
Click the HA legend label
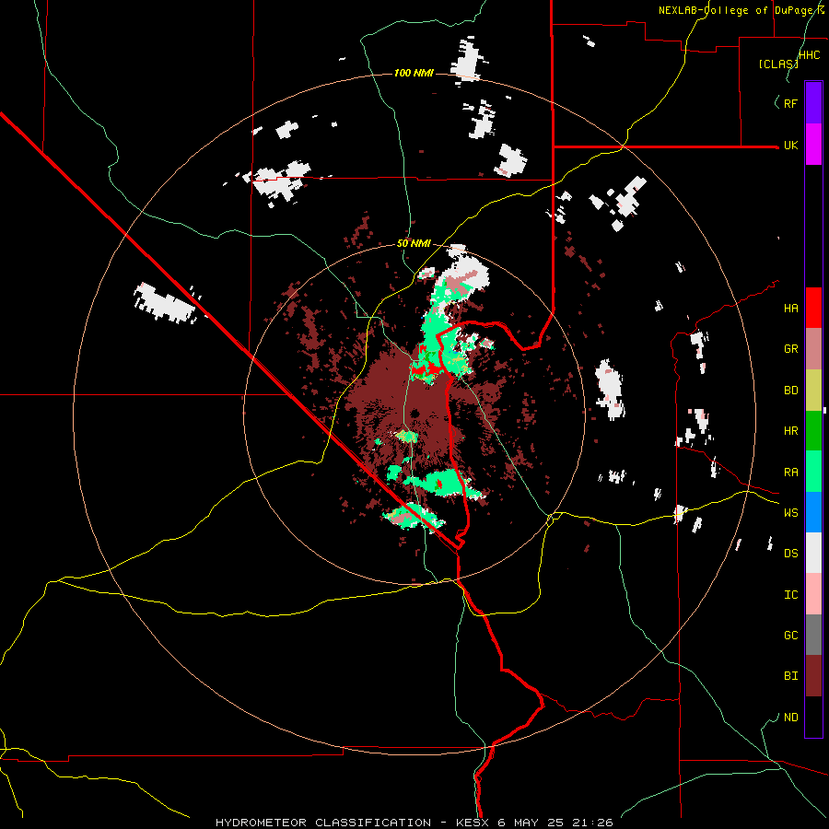(791, 309)
